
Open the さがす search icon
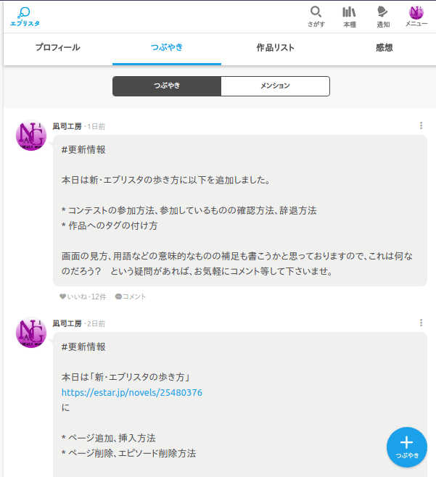coord(316,17)
